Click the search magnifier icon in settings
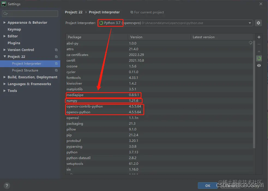The width and height of the screenshot is (268, 191). tap(5, 14)
